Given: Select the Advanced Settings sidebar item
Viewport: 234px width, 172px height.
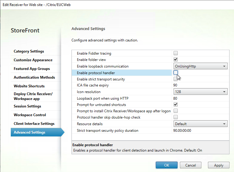Looking at the screenshot, I should [37, 132].
